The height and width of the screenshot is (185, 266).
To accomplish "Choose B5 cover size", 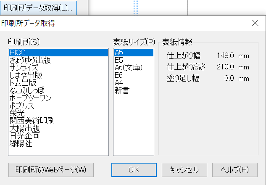I will tap(134, 60).
